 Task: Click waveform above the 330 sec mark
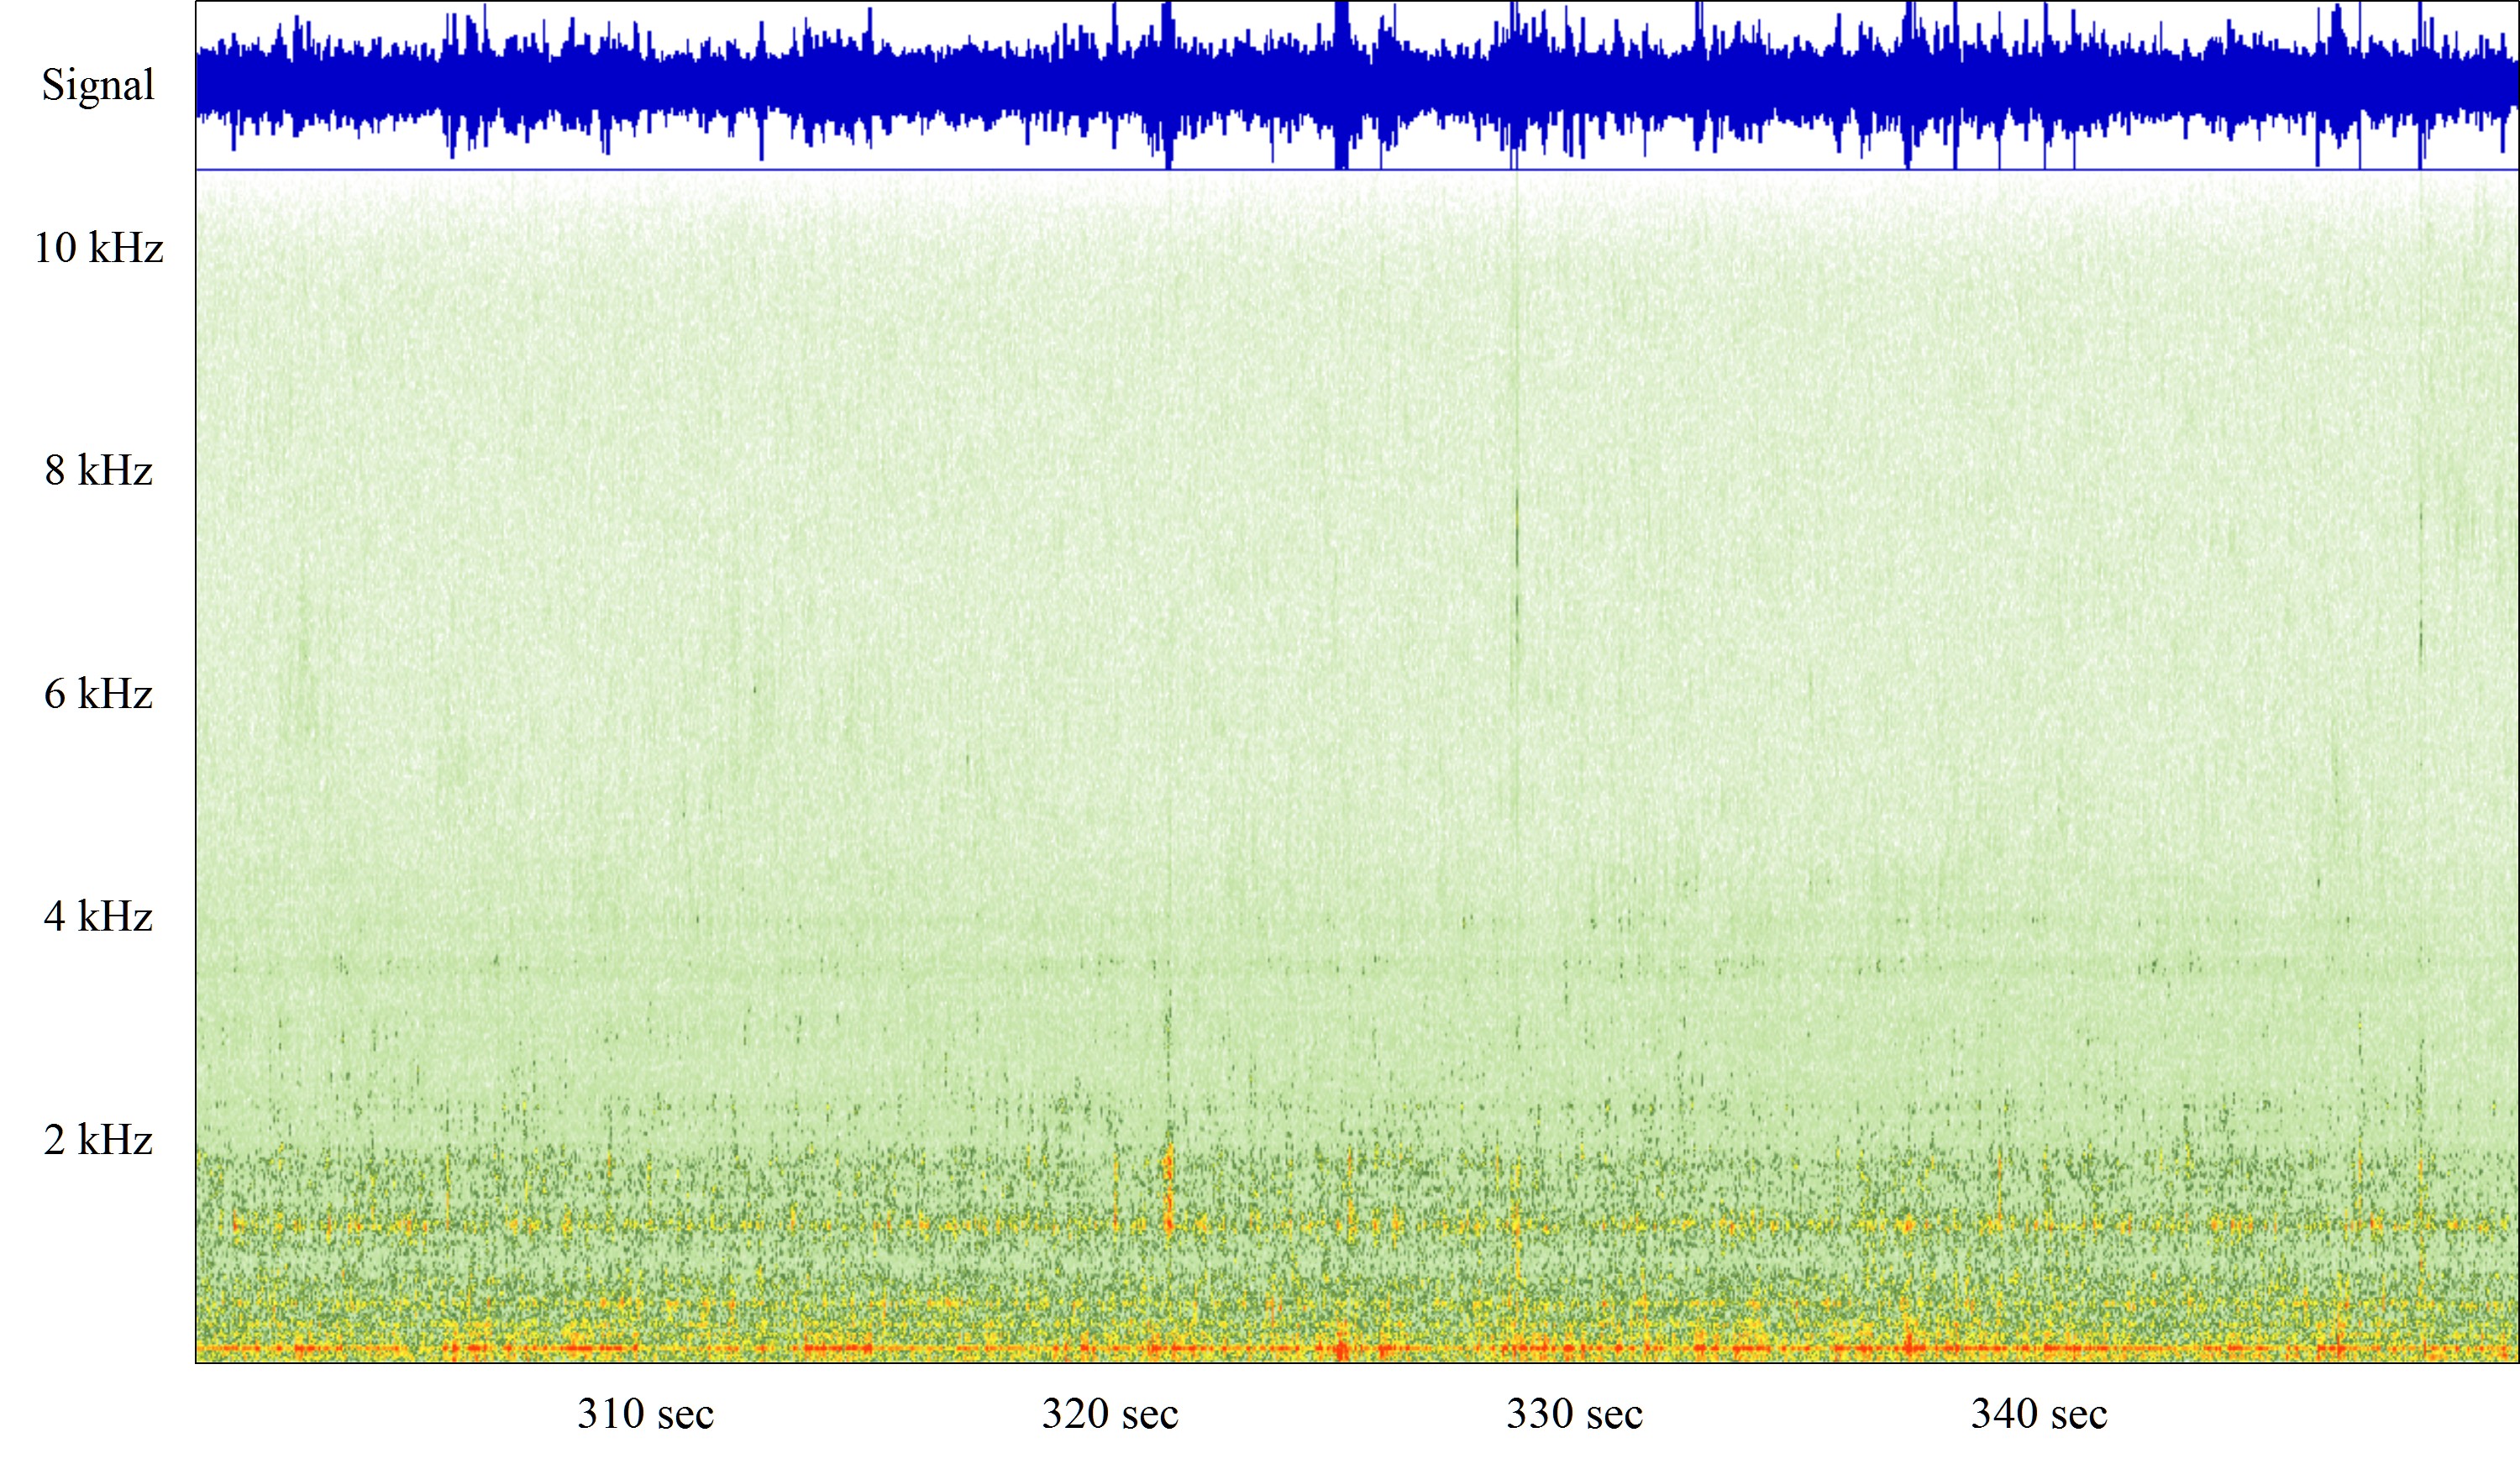(x=1574, y=85)
